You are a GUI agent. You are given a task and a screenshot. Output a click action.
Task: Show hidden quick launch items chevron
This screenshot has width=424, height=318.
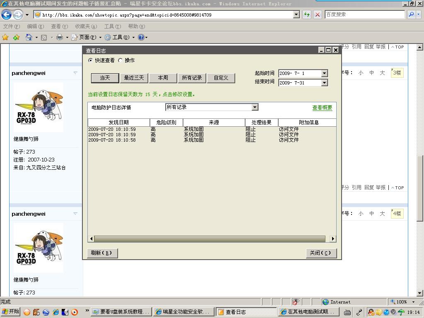[x=87, y=311]
